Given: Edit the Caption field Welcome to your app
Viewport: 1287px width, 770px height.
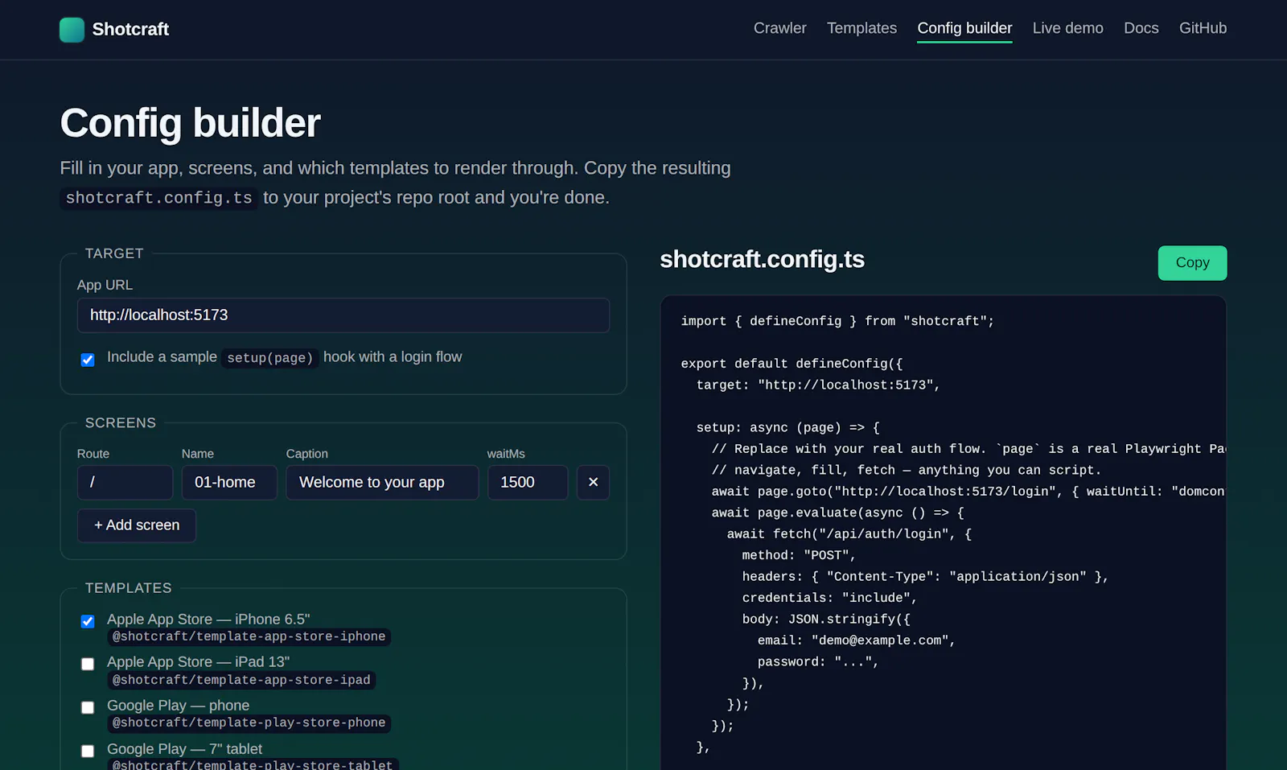Looking at the screenshot, I should click(x=382, y=482).
